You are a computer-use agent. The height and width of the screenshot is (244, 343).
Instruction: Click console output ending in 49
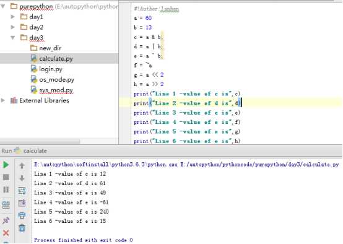click(x=70, y=193)
